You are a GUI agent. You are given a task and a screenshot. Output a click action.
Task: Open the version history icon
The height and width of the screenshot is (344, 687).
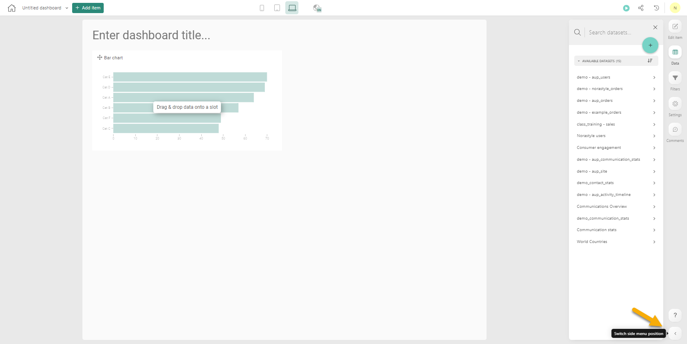point(656,8)
